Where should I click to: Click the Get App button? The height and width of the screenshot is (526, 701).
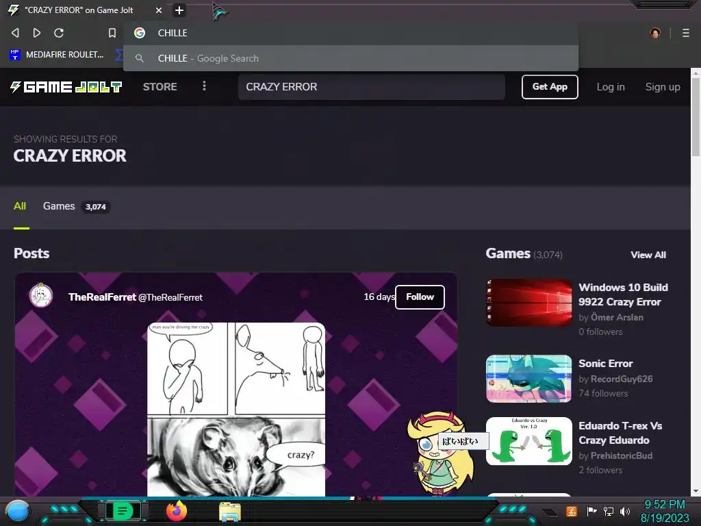click(x=550, y=87)
